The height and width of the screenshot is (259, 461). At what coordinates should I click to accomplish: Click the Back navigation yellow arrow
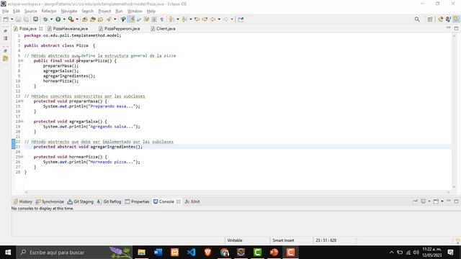tap(212, 19)
